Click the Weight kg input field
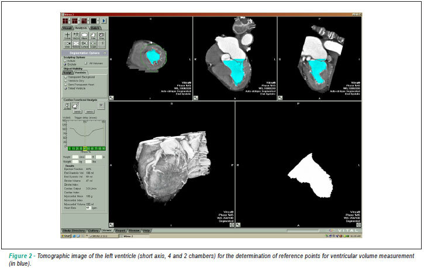The height and width of the screenshot is (268, 424). (75, 162)
